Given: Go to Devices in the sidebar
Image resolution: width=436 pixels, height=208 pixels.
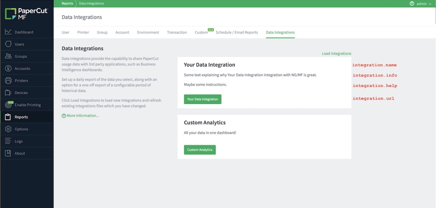Looking at the screenshot, I should point(27,92).
